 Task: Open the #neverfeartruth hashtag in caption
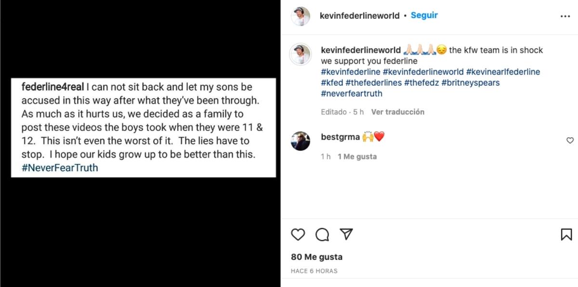pyautogui.click(x=351, y=93)
